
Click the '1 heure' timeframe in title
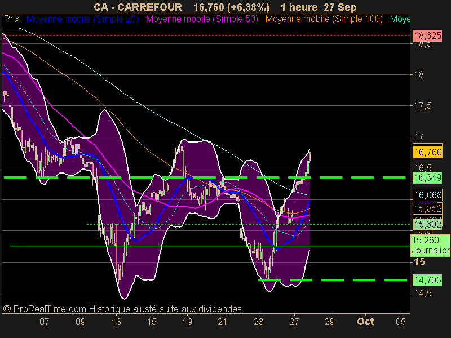(299, 7)
